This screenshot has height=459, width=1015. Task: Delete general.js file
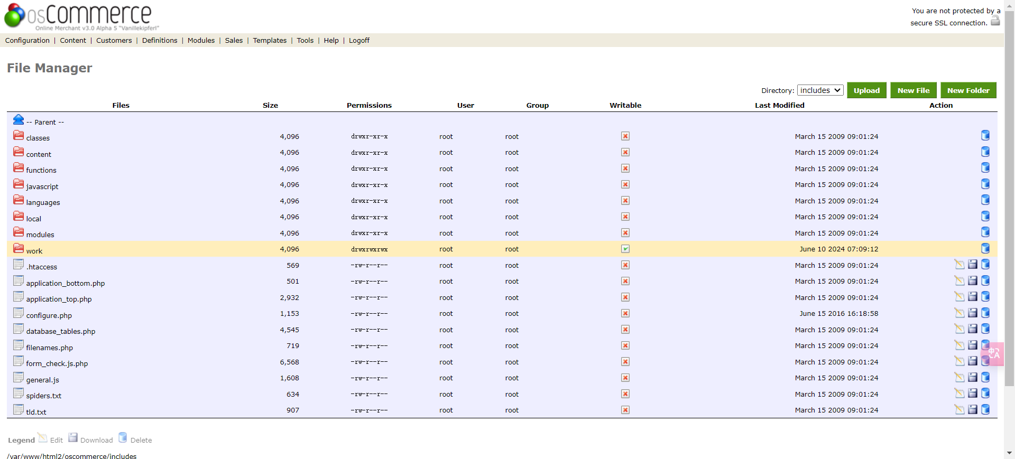[985, 378]
